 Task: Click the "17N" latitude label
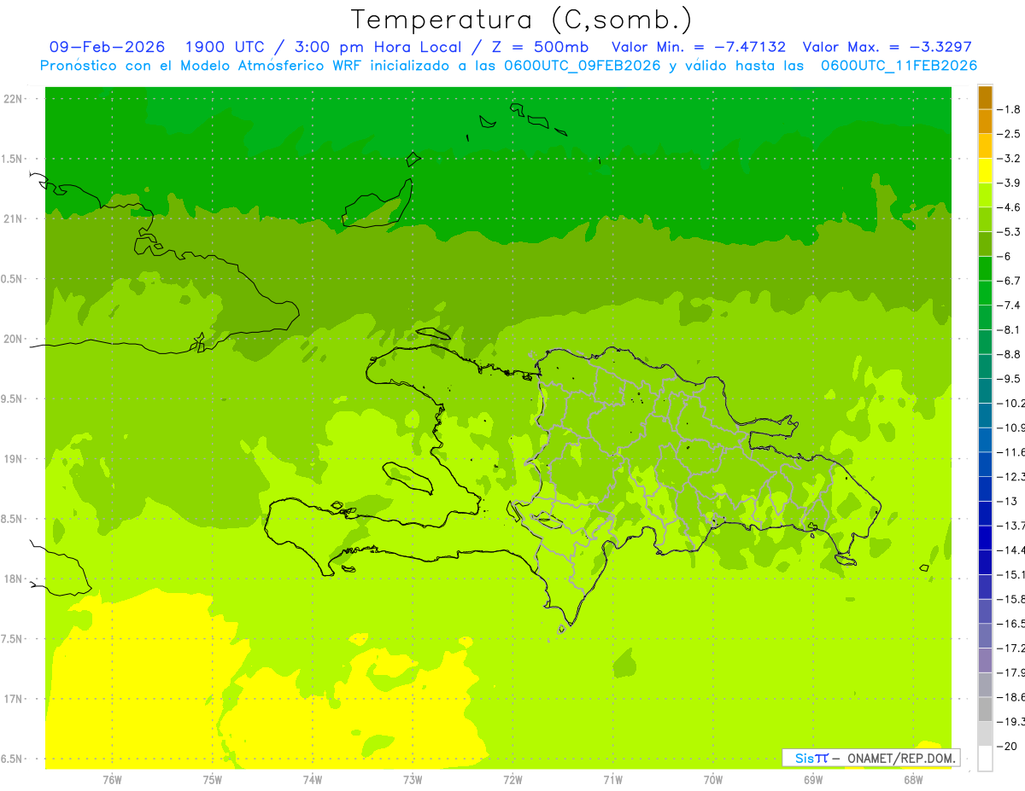(x=13, y=699)
